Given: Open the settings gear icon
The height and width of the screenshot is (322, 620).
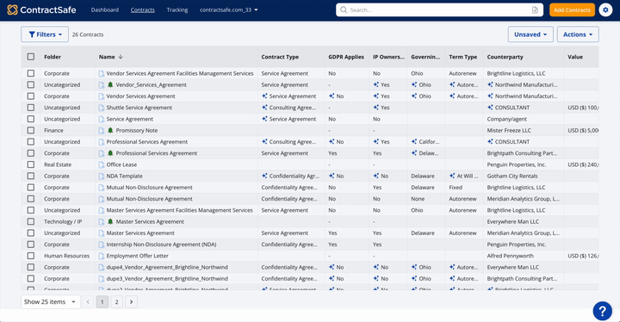Looking at the screenshot, I should [605, 9].
